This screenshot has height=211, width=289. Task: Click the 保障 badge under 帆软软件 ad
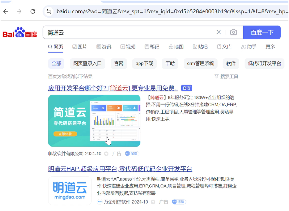coord(132,154)
